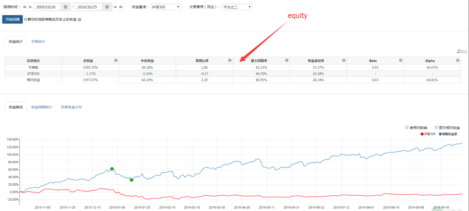Select the 收益周期统计 tab
469x211 pixels.
pyautogui.click(x=42, y=107)
